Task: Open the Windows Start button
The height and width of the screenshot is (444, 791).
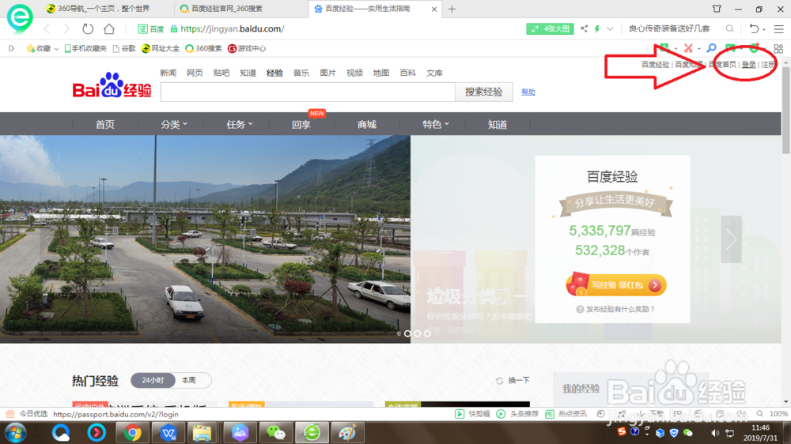Action: 15,433
